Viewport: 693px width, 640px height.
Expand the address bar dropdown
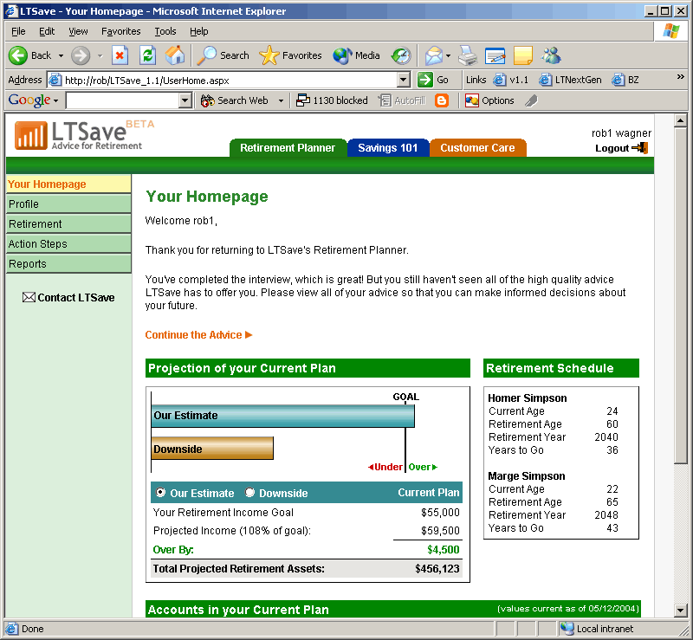point(403,80)
